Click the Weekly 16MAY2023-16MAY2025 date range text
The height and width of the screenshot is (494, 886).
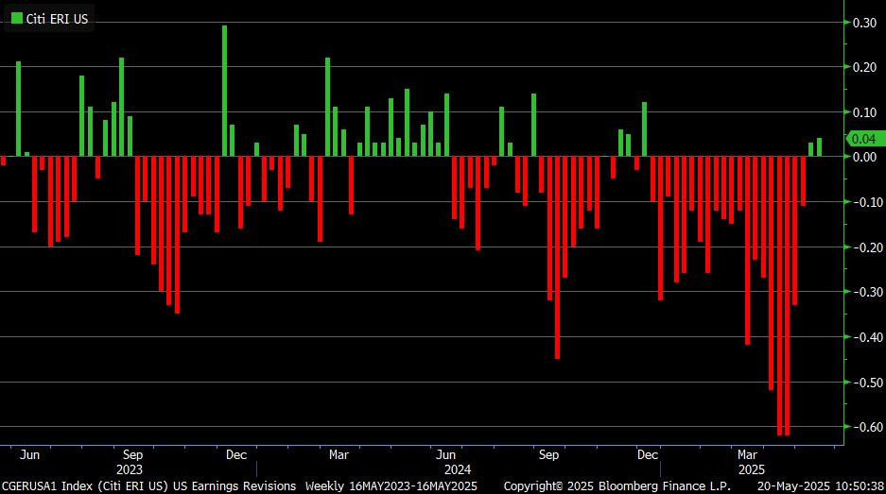click(391, 486)
